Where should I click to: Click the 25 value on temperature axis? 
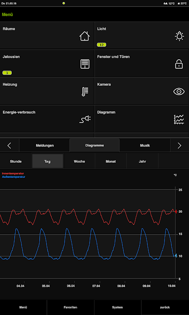point(180,190)
